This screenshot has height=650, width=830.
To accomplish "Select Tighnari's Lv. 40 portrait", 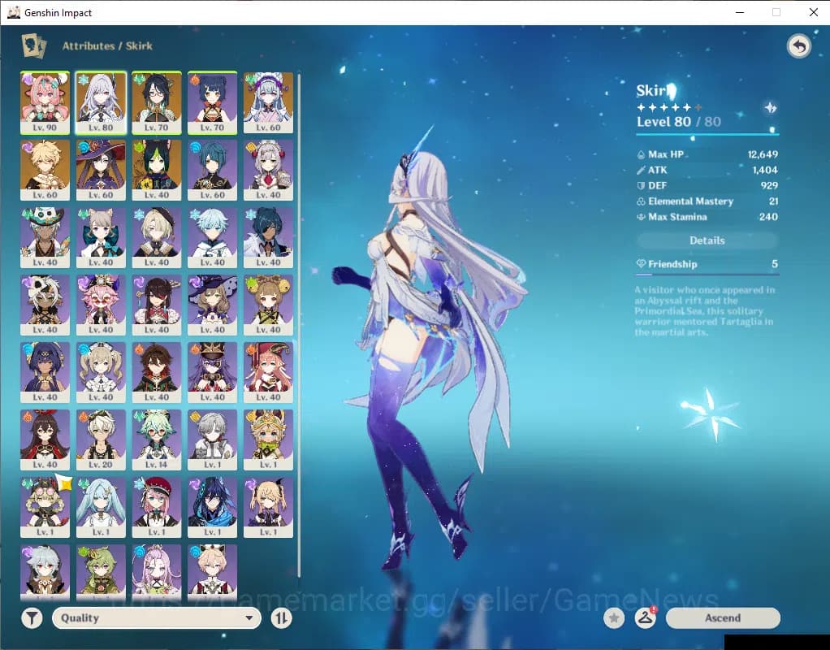I will point(157,170).
